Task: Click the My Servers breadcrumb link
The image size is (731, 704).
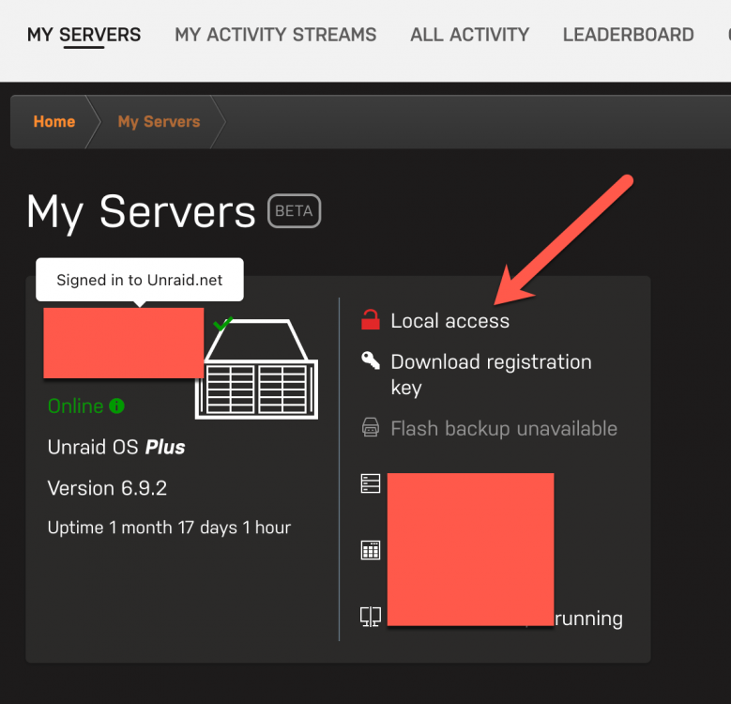Action: click(x=159, y=122)
